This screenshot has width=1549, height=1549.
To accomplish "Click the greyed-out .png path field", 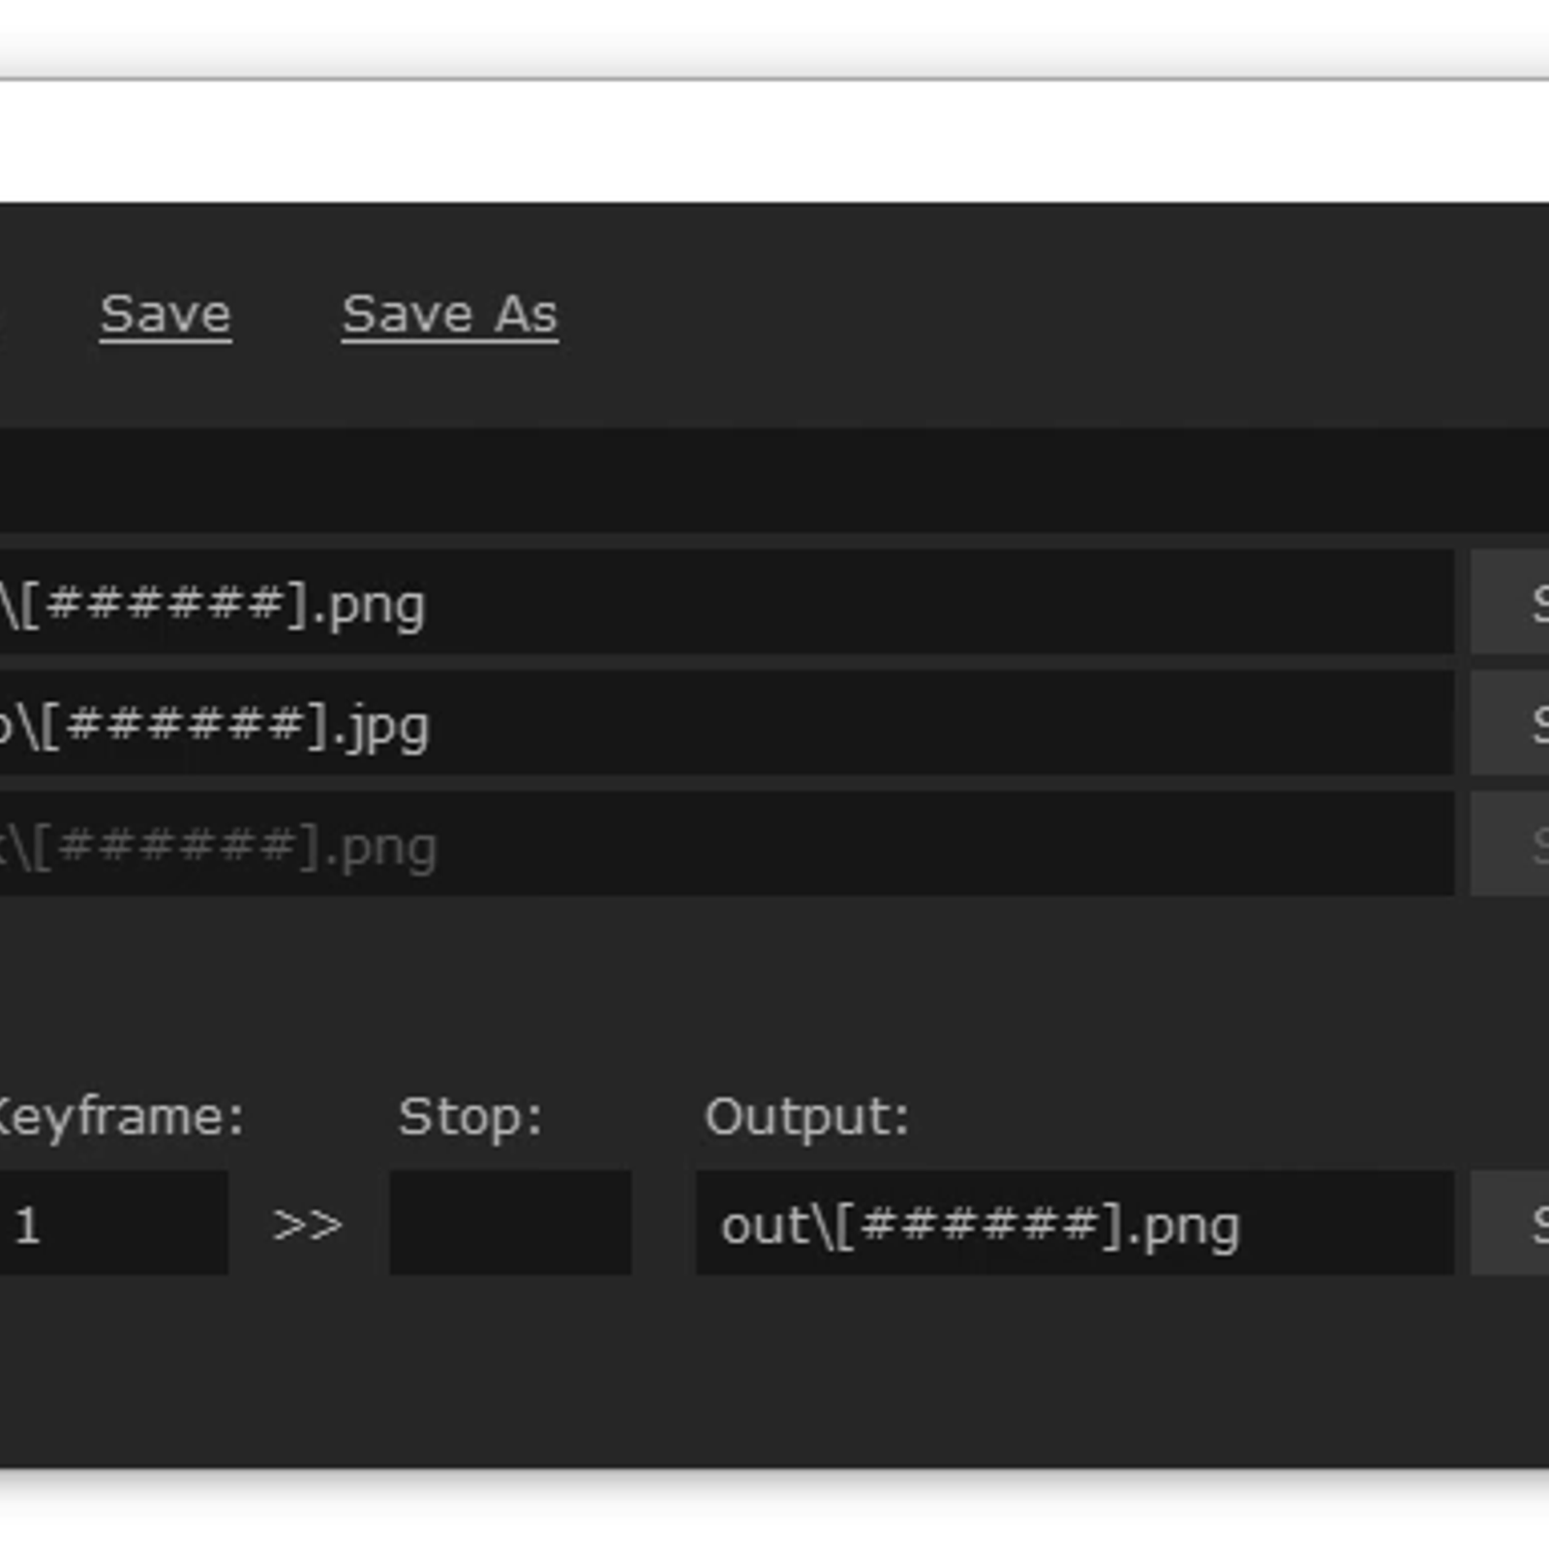I will [726, 845].
